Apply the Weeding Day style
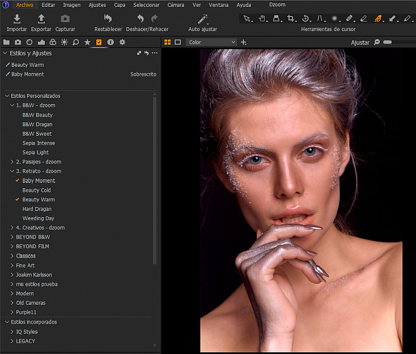 [38, 218]
